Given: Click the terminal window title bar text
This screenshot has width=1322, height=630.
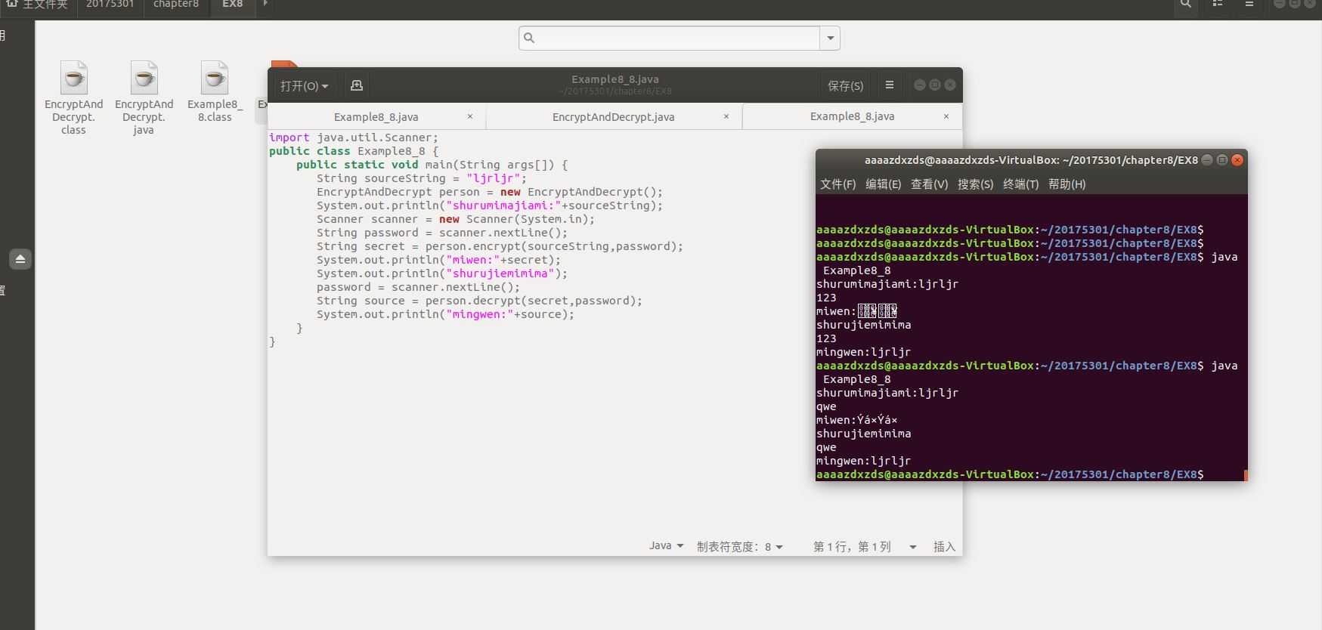Looking at the screenshot, I should (x=1031, y=160).
